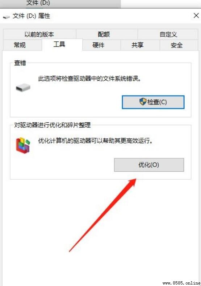Click the 检查(C) button text
Image resolution: width=201 pixels, height=286 pixels.
pos(157,102)
